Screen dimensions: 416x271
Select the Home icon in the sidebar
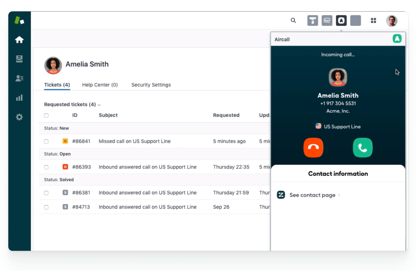(x=19, y=40)
